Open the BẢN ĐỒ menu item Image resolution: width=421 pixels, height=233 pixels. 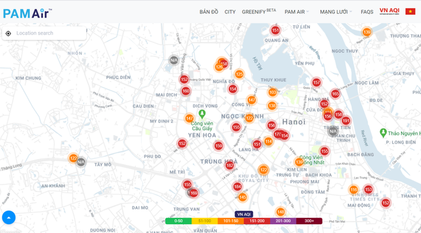click(209, 12)
